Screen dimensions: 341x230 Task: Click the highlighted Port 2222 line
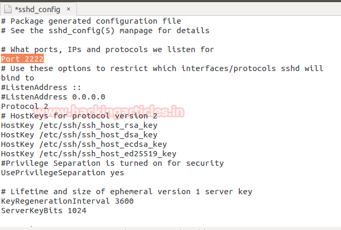click(x=23, y=59)
